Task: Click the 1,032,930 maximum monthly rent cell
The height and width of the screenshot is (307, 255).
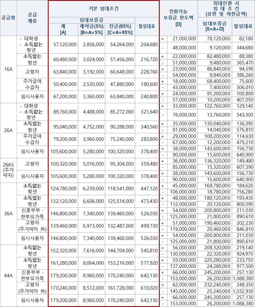Action: [243, 291]
